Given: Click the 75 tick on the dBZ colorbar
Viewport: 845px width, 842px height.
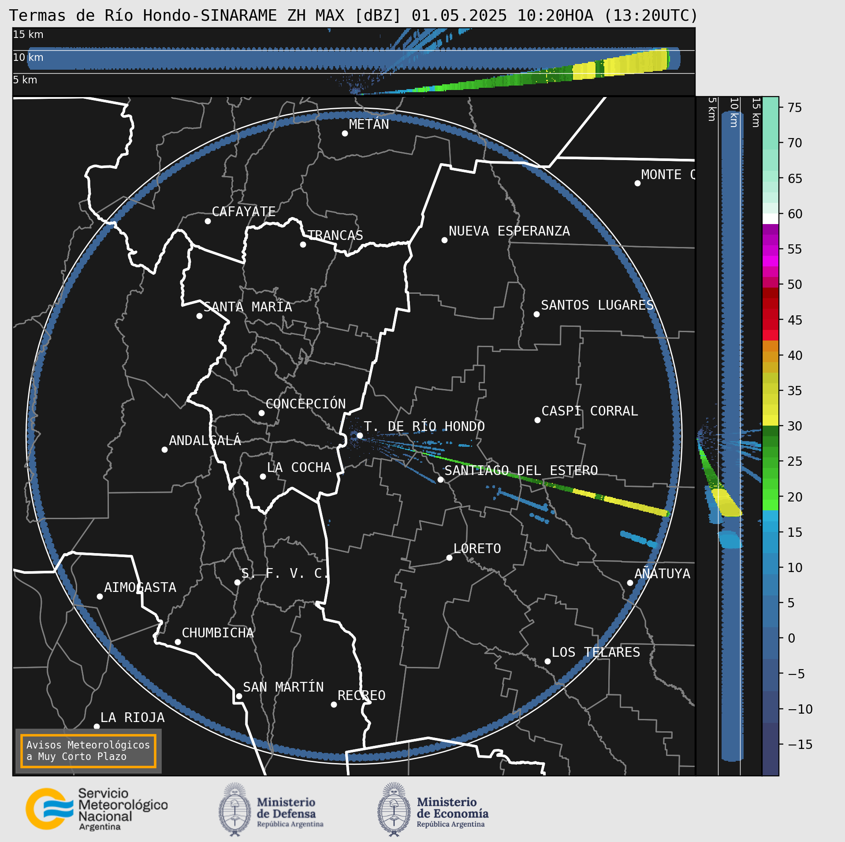Looking at the screenshot, I should [x=795, y=108].
